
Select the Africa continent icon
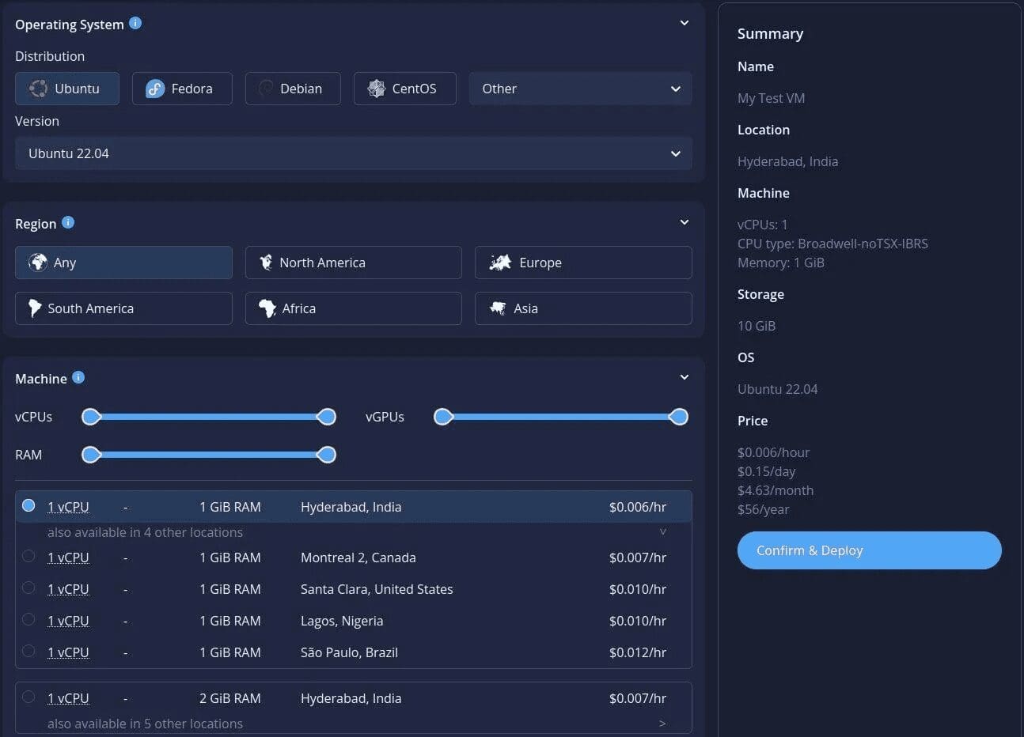click(267, 308)
